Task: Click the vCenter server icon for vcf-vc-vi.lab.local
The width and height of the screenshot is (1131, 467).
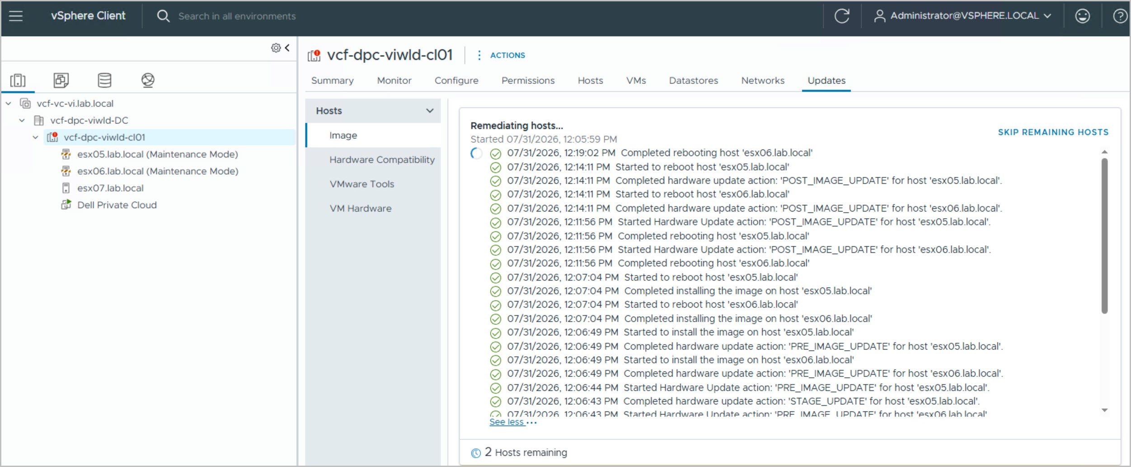Action: point(25,103)
